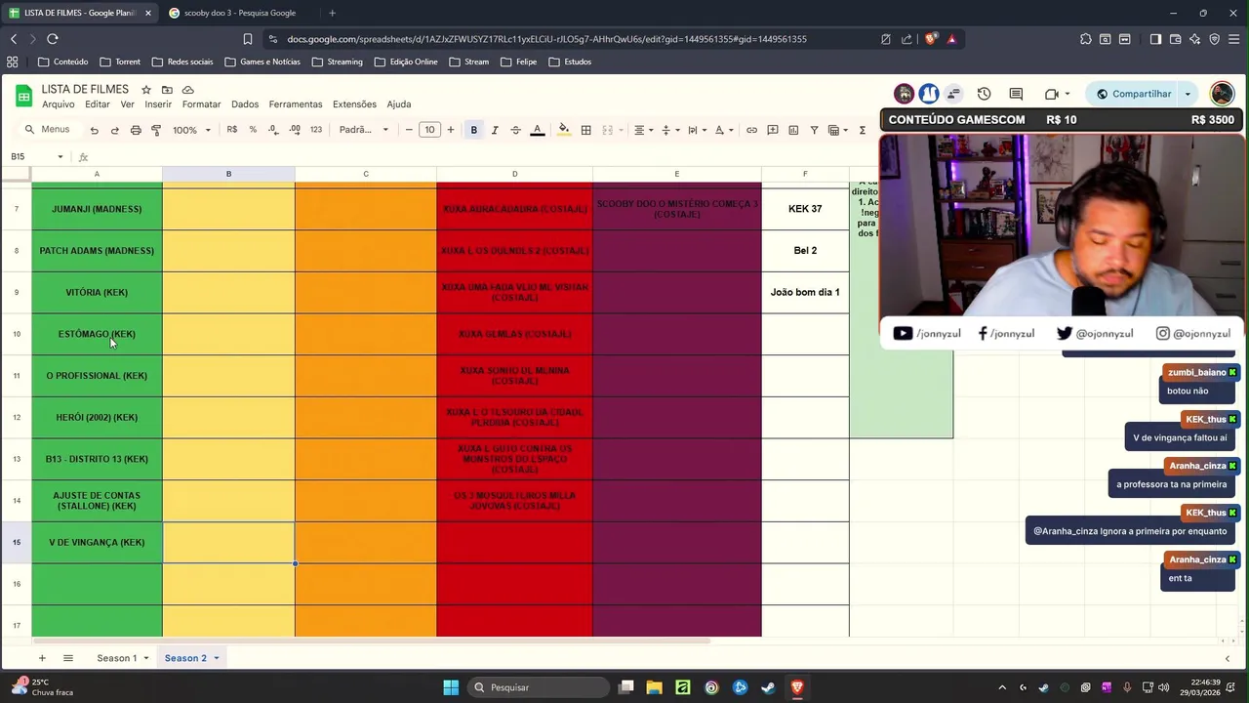Undo the last action in Sheets toolbar
1249x703 pixels.
tap(94, 130)
